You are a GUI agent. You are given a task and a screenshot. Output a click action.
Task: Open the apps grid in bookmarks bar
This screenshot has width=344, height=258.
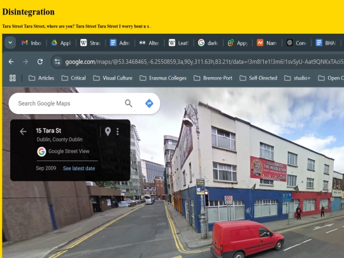click(x=13, y=78)
